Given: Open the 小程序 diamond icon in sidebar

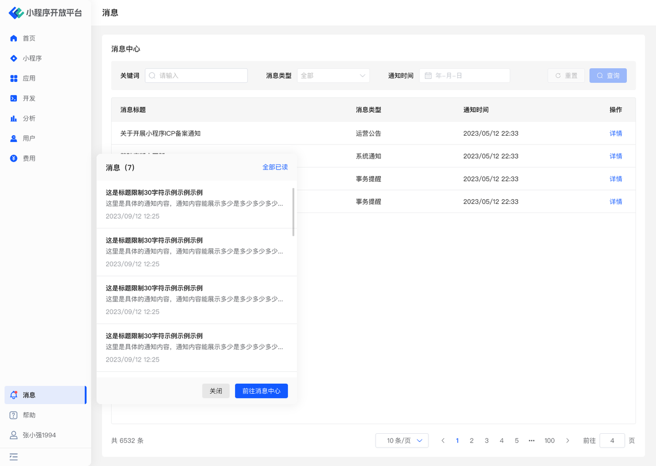Looking at the screenshot, I should coord(14,58).
